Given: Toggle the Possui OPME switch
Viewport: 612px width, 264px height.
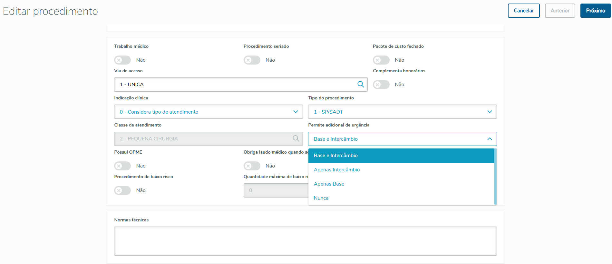Looking at the screenshot, I should (x=122, y=166).
